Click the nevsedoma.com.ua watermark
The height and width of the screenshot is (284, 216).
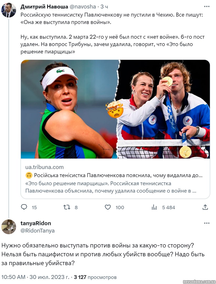click(199, 281)
